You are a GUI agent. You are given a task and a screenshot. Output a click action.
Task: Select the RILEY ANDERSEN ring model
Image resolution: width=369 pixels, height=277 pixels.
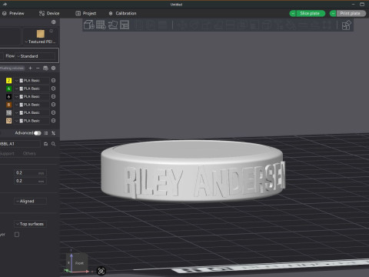(193, 171)
